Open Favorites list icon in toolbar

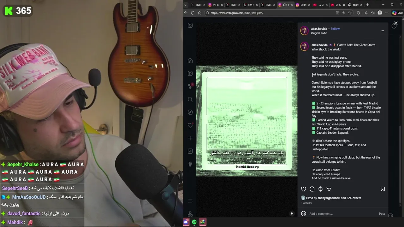pyautogui.click(x=373, y=13)
